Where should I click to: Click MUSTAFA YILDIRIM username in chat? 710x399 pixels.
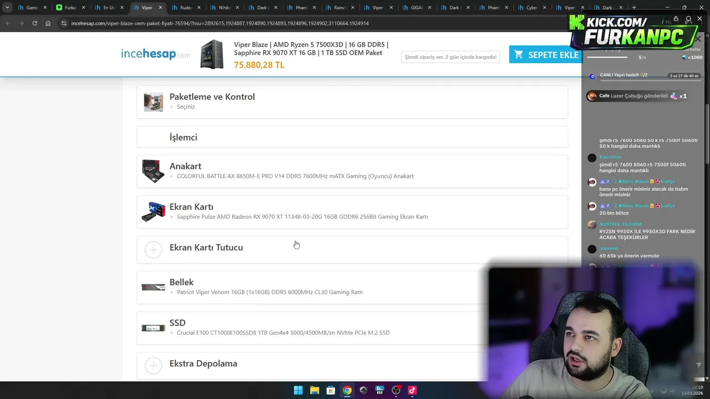pos(620,224)
